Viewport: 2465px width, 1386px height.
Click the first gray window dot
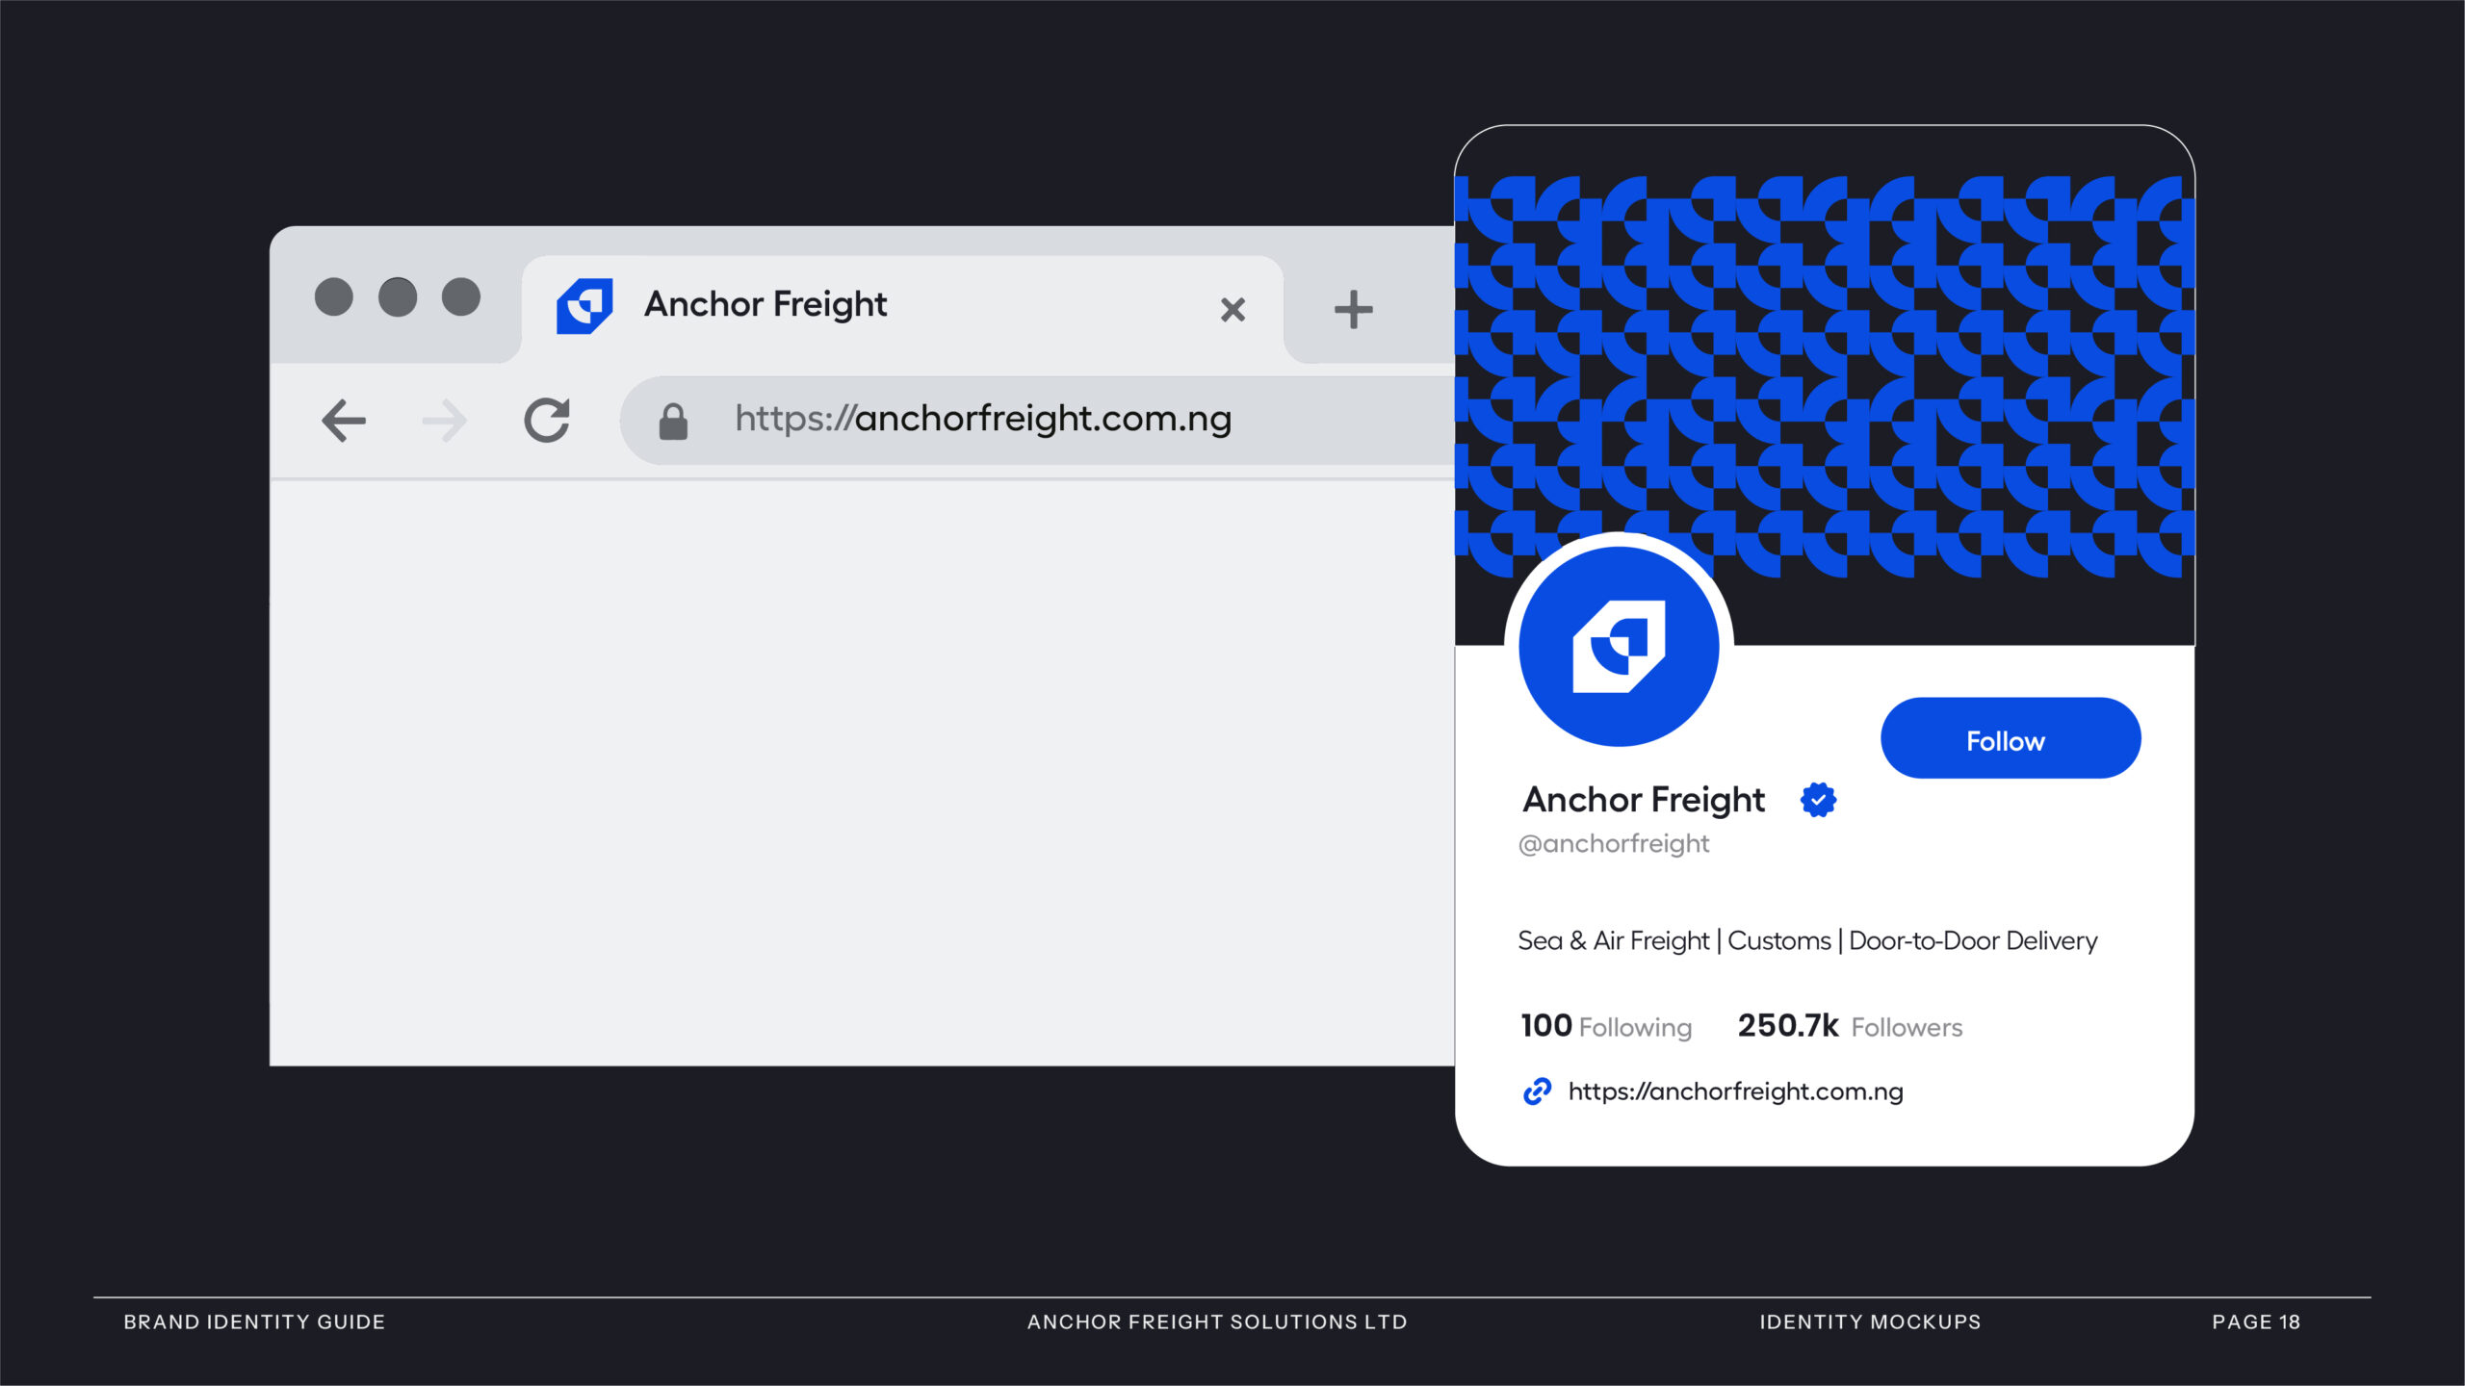coord(334,296)
